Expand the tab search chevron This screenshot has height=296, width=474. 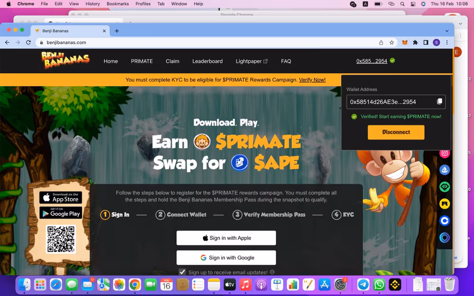[x=447, y=31]
